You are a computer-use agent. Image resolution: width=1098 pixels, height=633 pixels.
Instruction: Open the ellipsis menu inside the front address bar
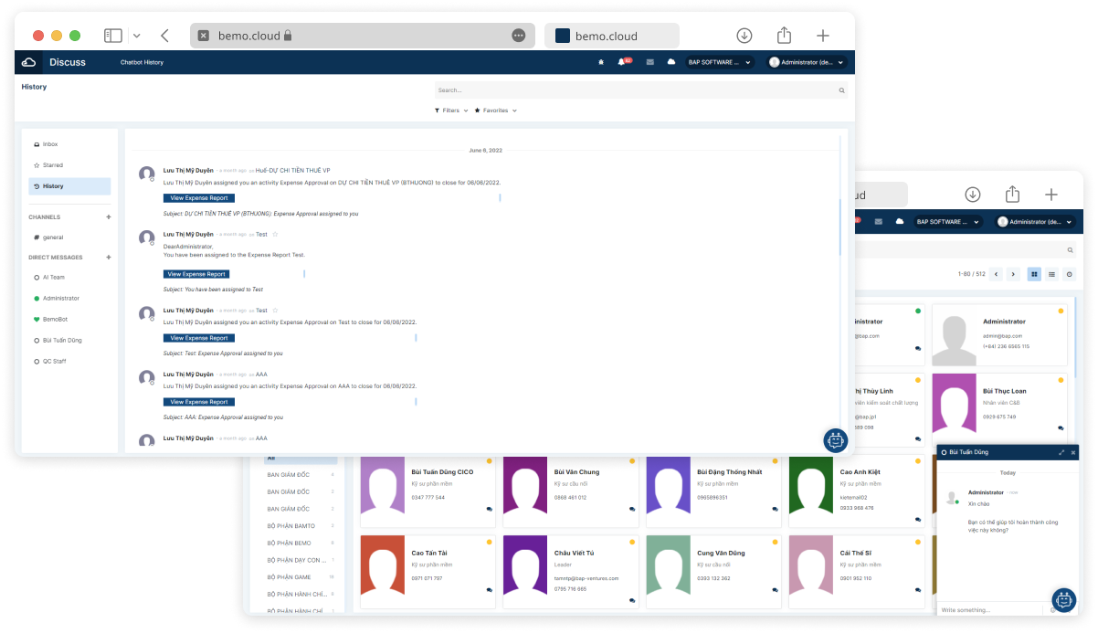click(519, 36)
